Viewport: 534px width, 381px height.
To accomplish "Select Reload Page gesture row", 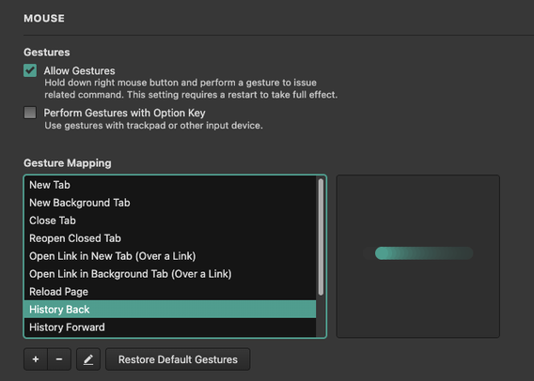I will pos(170,292).
